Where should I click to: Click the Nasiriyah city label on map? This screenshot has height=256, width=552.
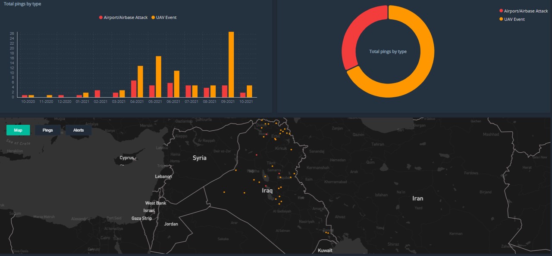click(307, 222)
